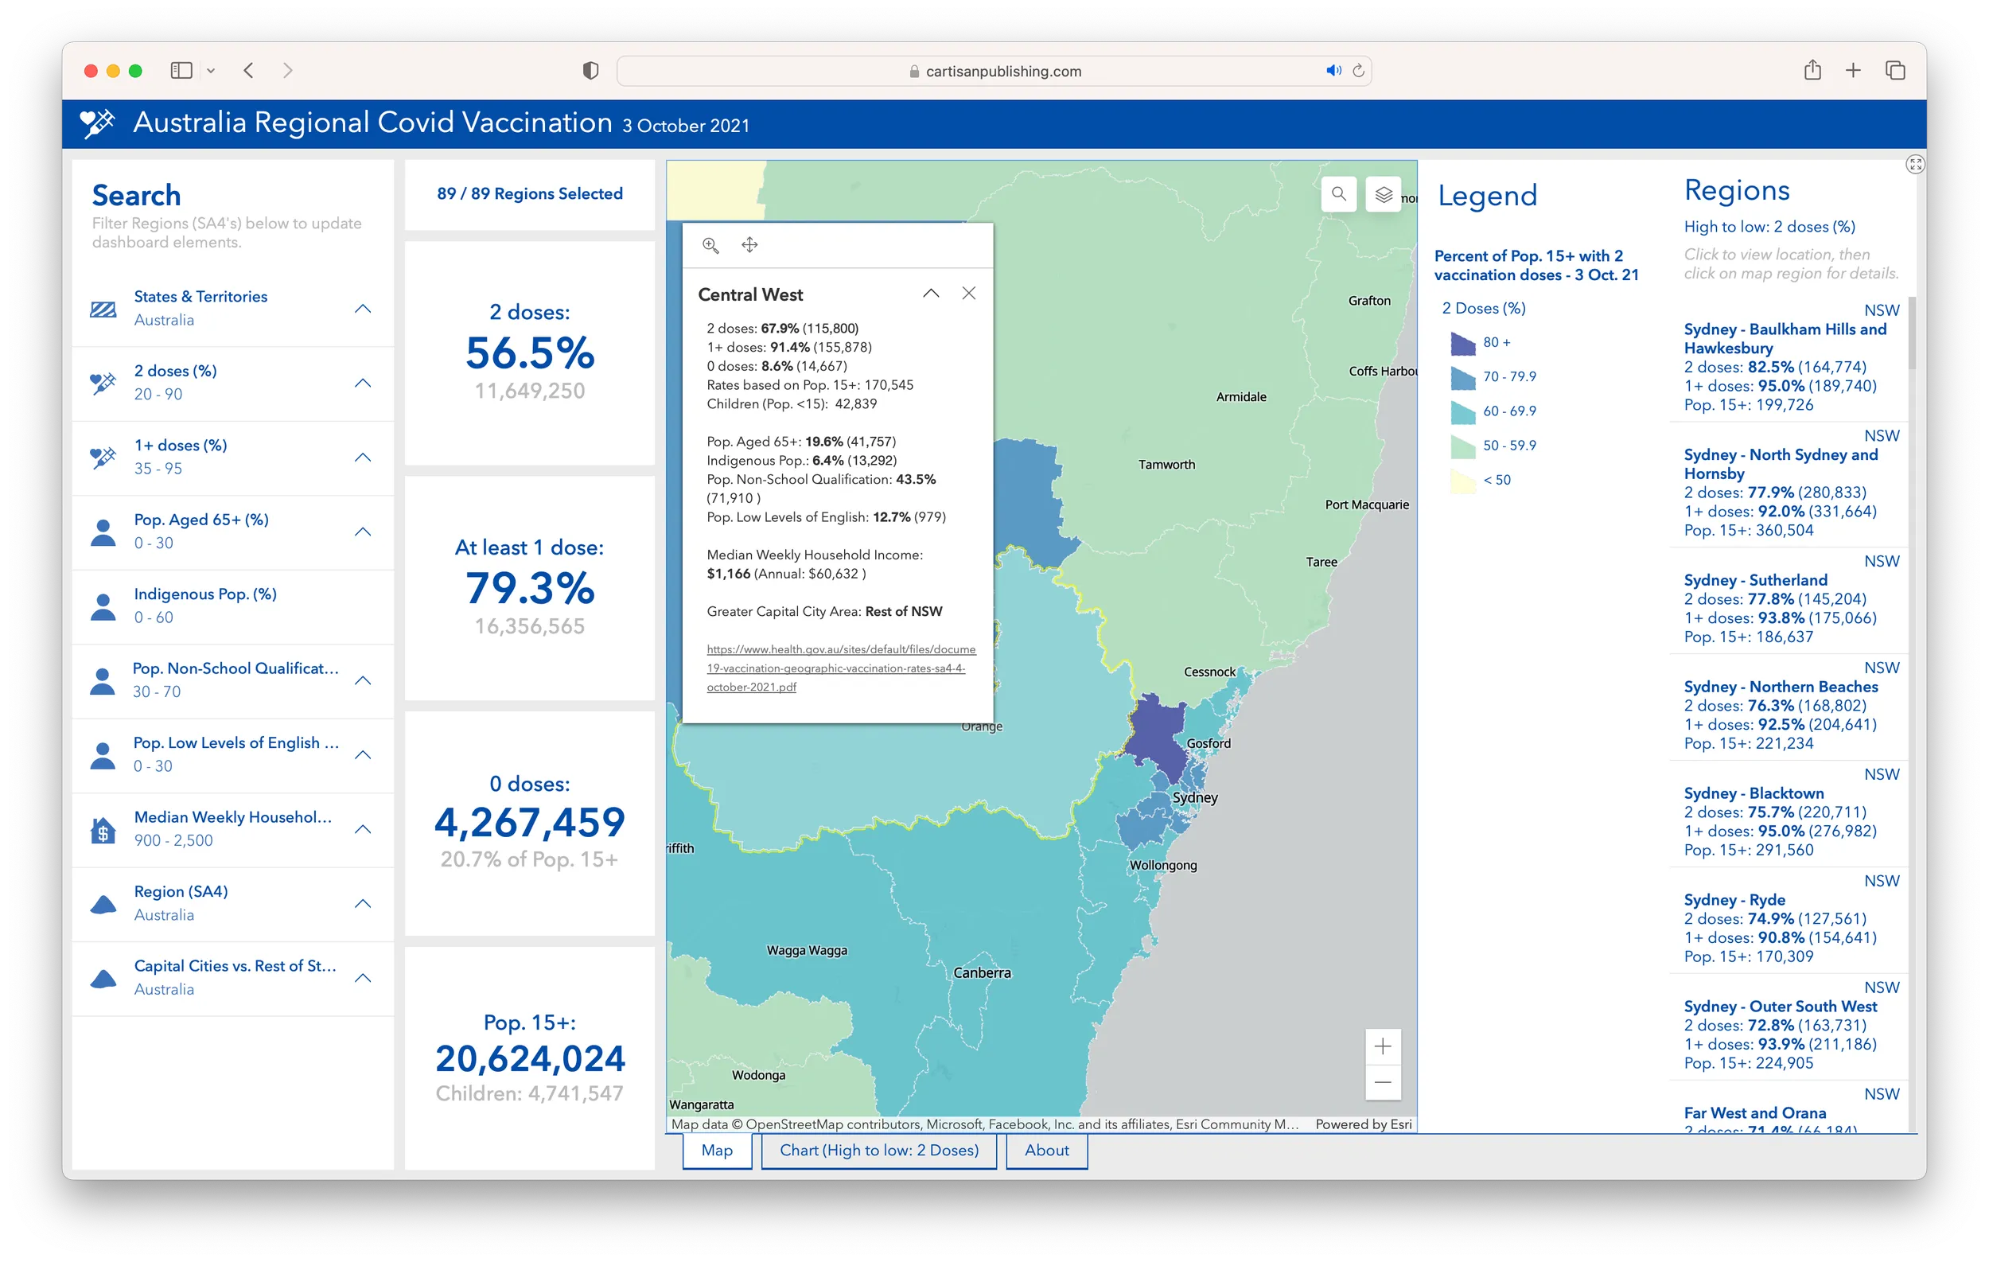Zoom out on the map

[1383, 1082]
